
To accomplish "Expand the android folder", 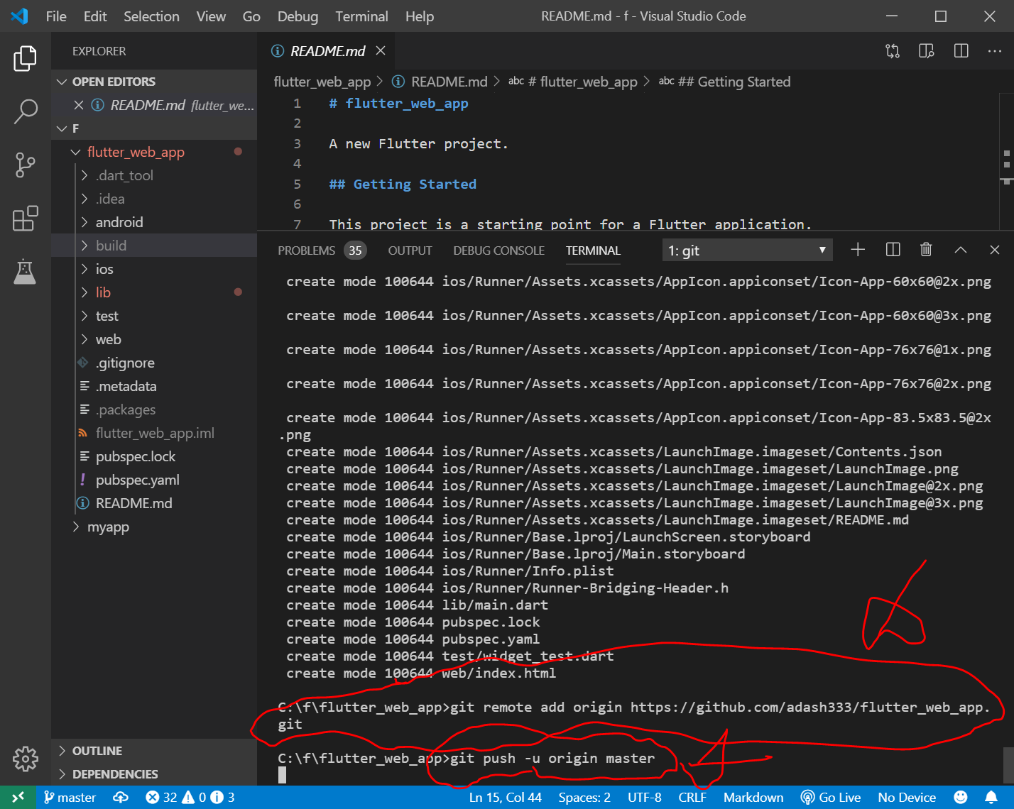I will [119, 222].
